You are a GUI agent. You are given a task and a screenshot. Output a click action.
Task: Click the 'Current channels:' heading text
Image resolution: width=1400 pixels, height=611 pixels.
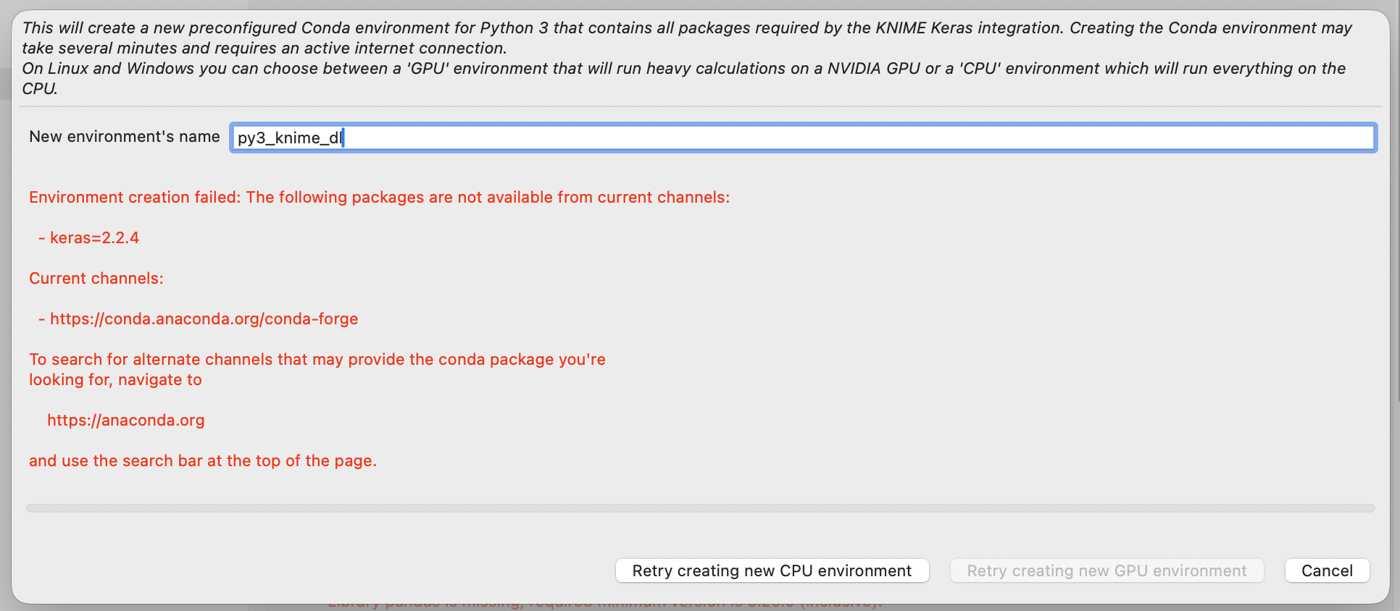96,278
